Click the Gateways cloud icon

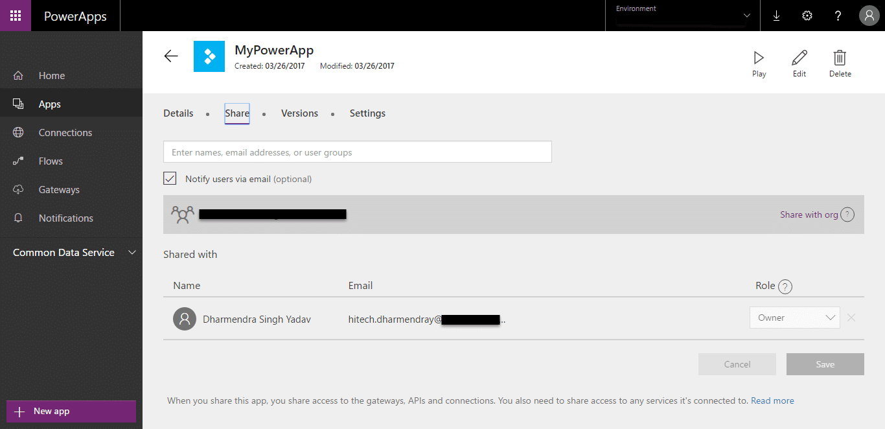pyautogui.click(x=18, y=190)
